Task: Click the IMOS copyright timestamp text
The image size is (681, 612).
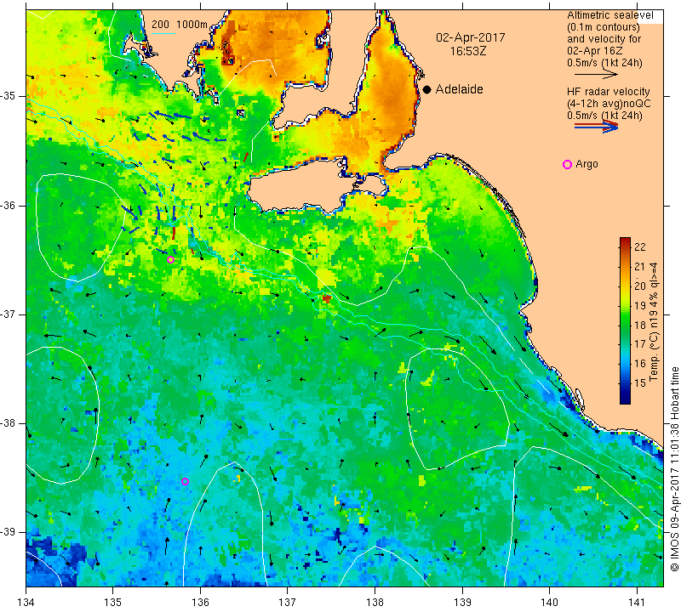Action: coord(674,469)
